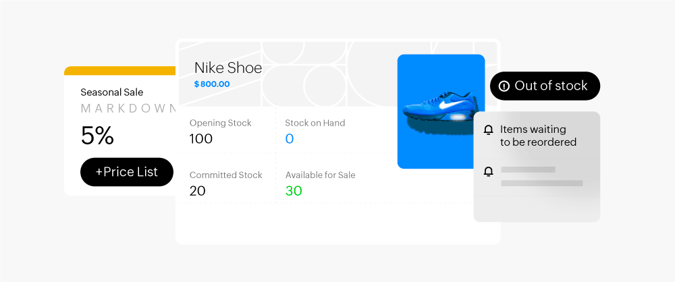The image size is (675, 282).
Task: Click the 5% markdown value
Action: coord(97,136)
